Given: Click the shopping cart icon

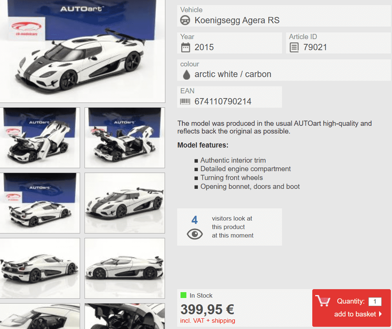Looking at the screenshot, I should 323,301.
